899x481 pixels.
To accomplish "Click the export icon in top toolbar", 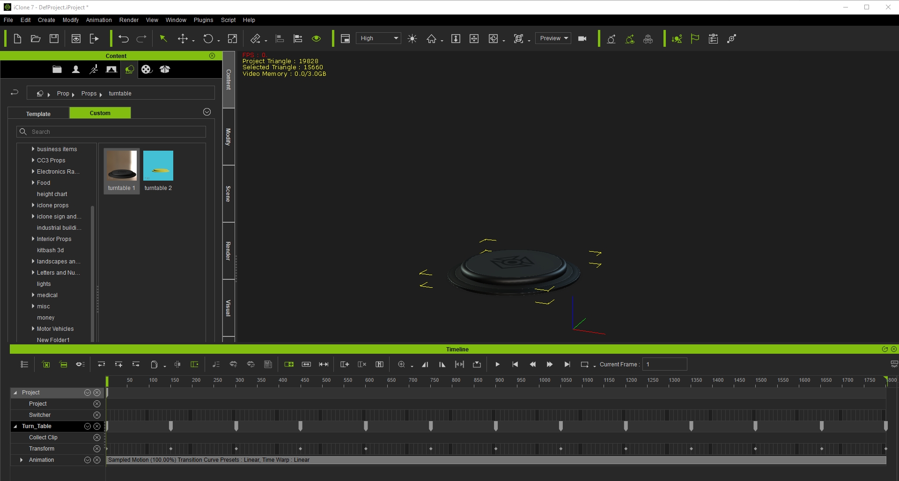I will pos(94,39).
